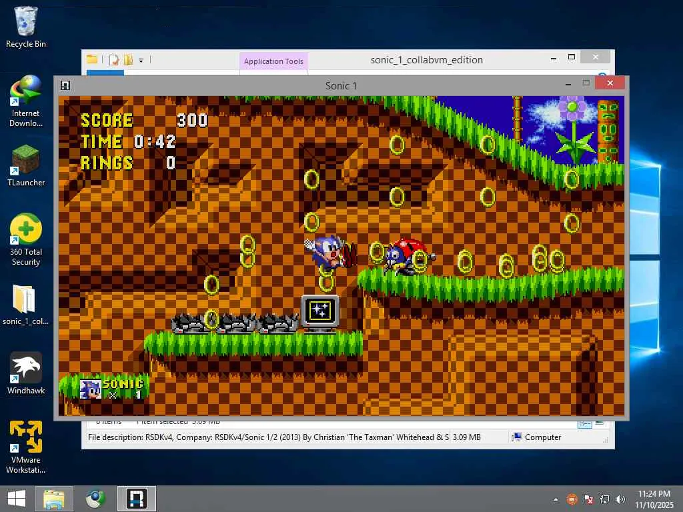Image resolution: width=683 pixels, height=512 pixels.
Task: Open the sonic_1_col... folder on desktop
Action: pyautogui.click(x=25, y=305)
